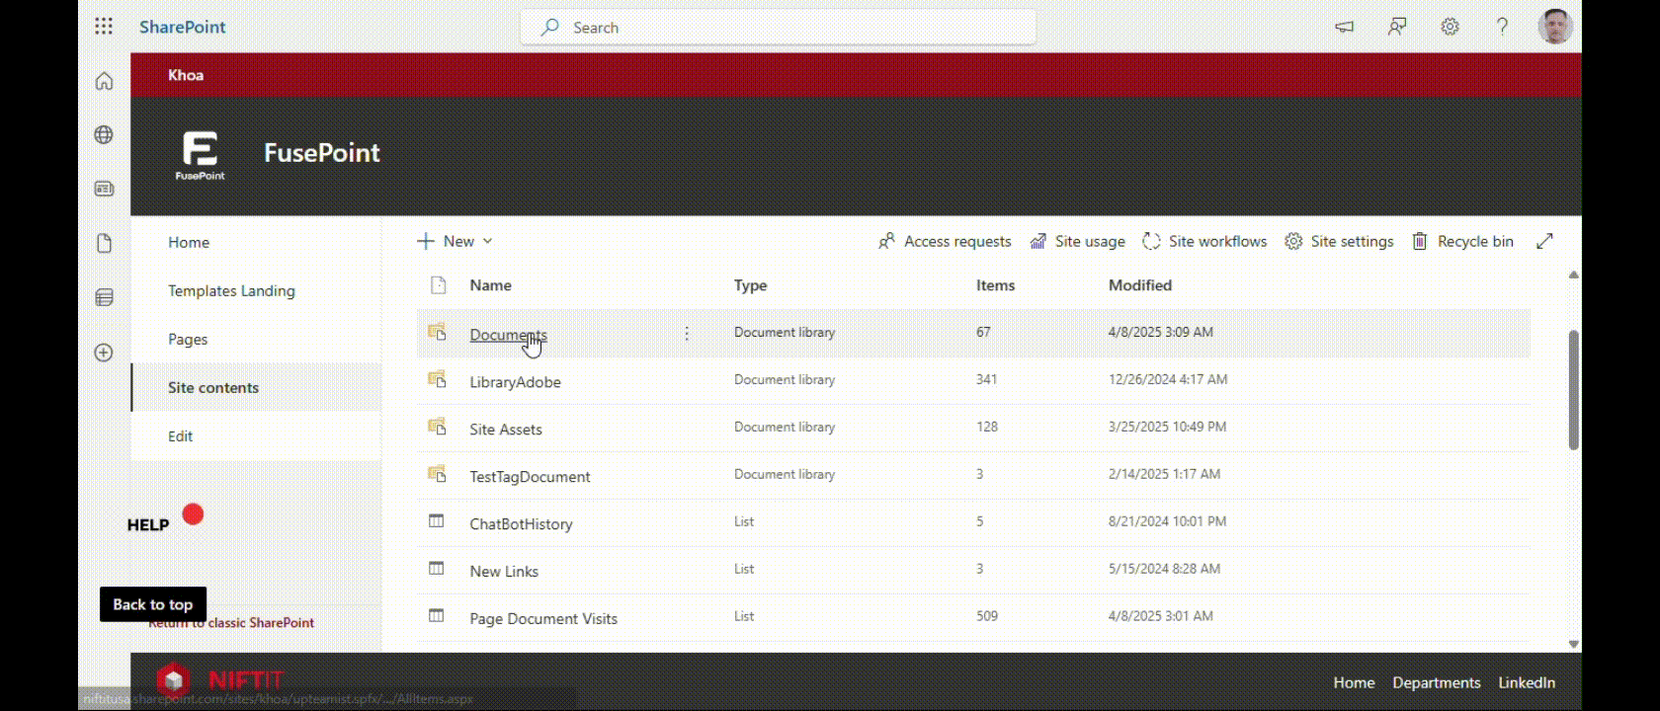
Task: Select Templates Landing in site navigation
Action: pyautogui.click(x=231, y=290)
